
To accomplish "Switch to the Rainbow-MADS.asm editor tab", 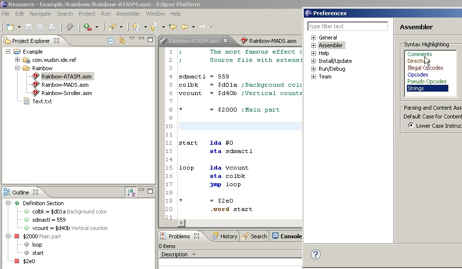I will (273, 41).
